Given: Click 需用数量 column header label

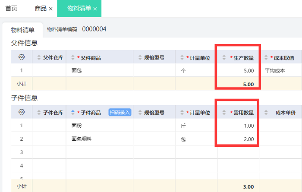Looking at the screenshot, I should [244, 113].
